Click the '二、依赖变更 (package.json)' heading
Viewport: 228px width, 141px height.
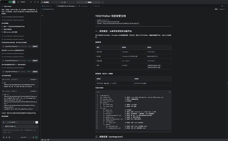[x=109, y=137]
